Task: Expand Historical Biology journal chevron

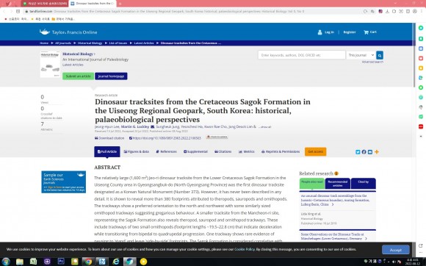Action: click(95, 54)
